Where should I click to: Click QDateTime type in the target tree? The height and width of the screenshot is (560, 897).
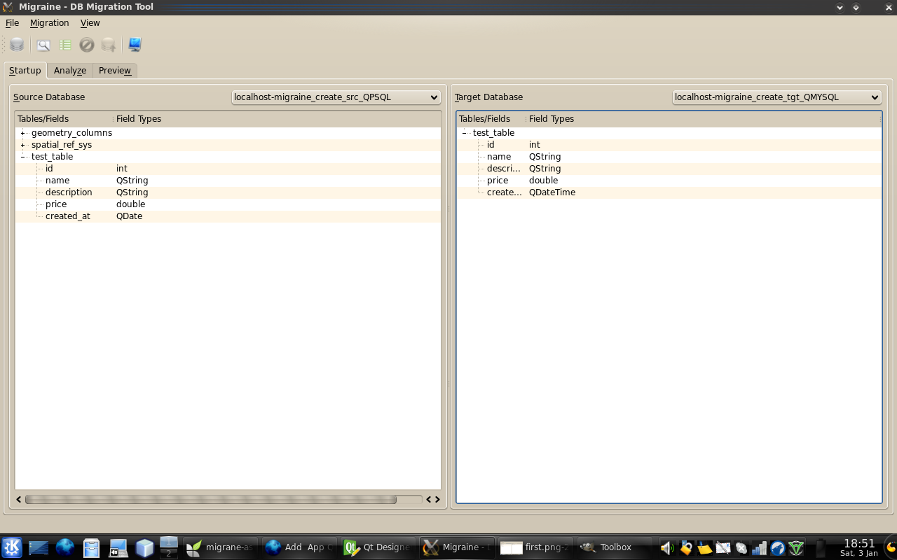pos(552,192)
